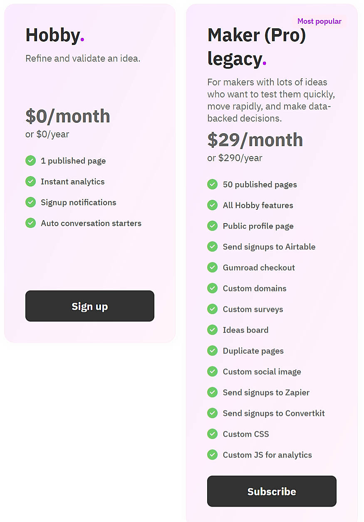The image size is (364, 522).
Task: Select the '$0/month' price text
Action: (x=67, y=116)
